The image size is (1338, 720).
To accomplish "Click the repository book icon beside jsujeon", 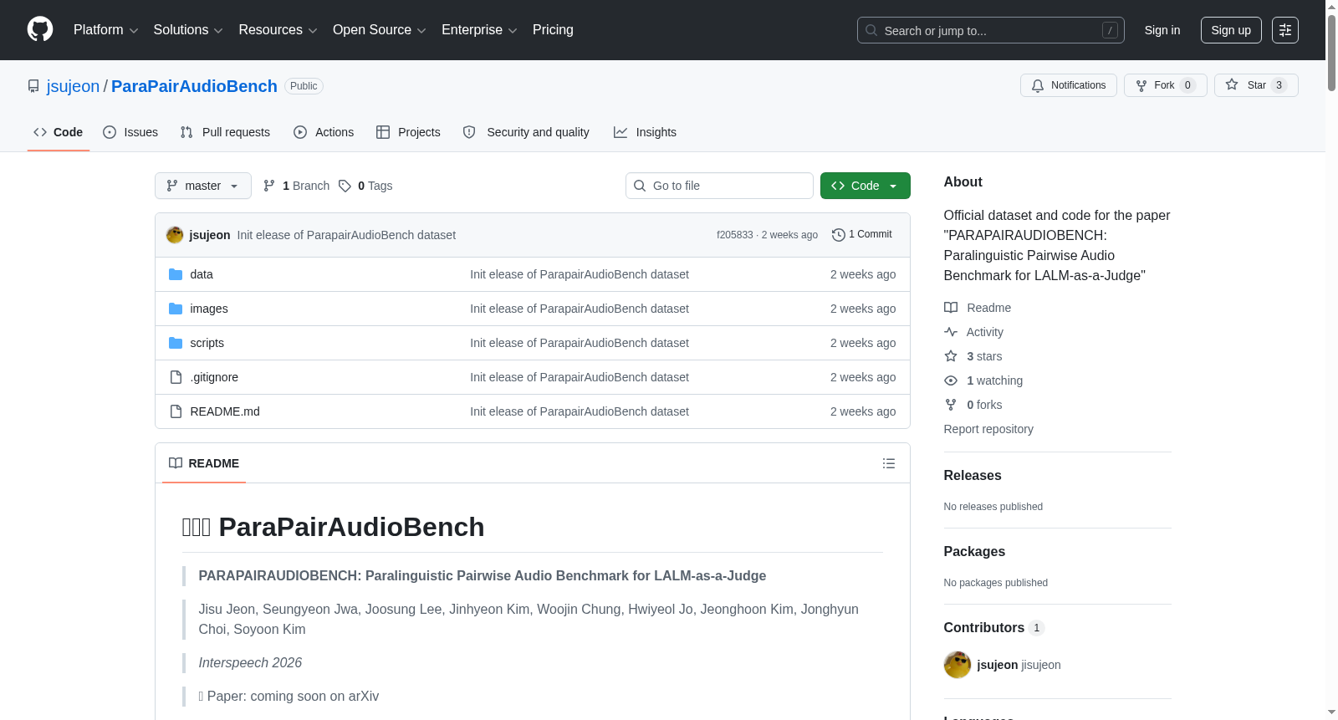I will 33,86.
